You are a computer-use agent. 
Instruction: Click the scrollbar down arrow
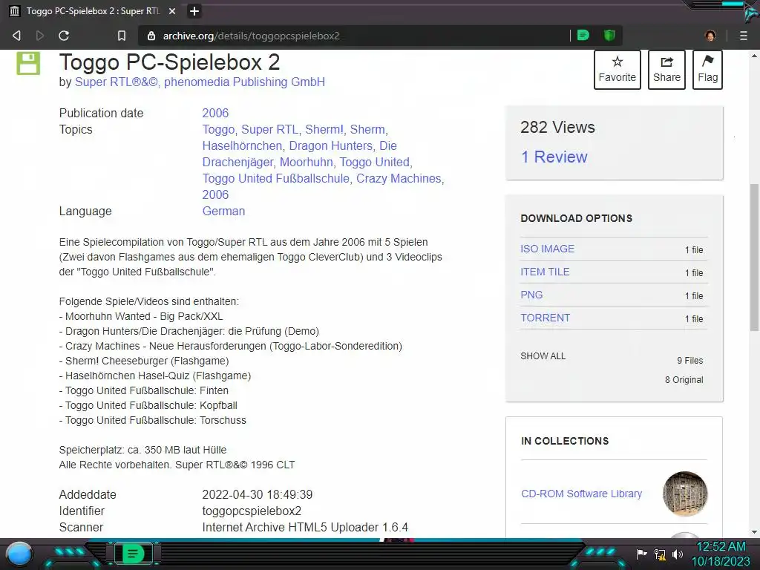754,532
